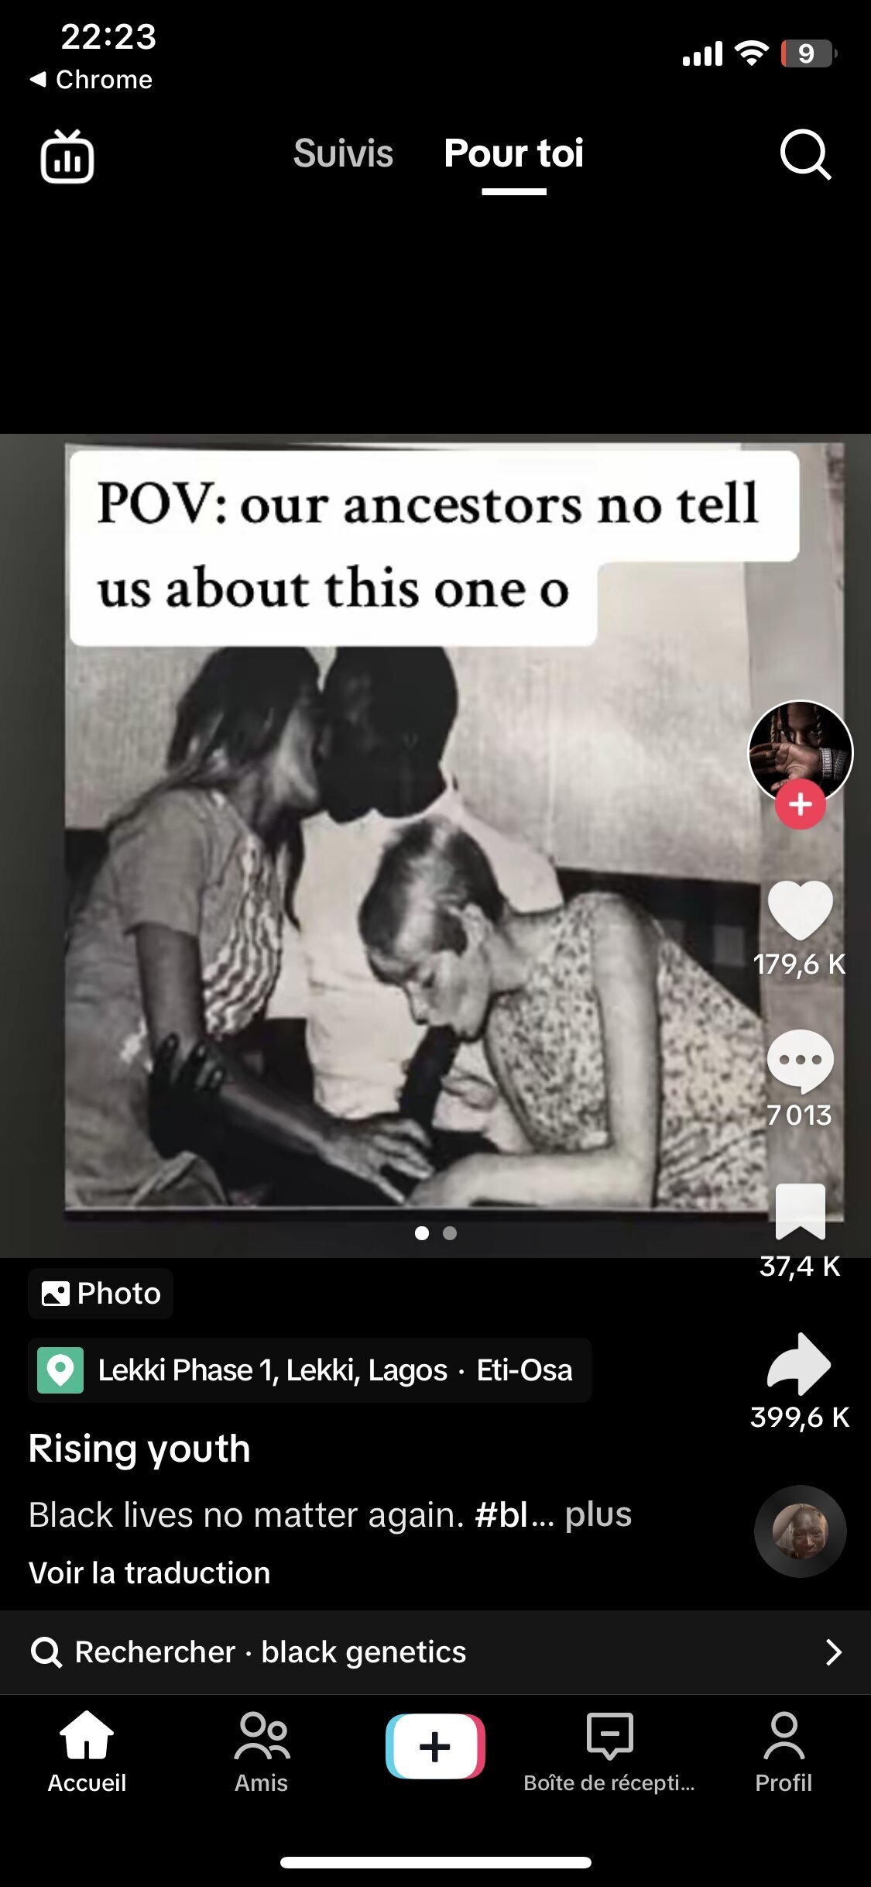This screenshot has width=871, height=1887.
Task: Open Amis in bottom navigation
Action: [262, 1753]
